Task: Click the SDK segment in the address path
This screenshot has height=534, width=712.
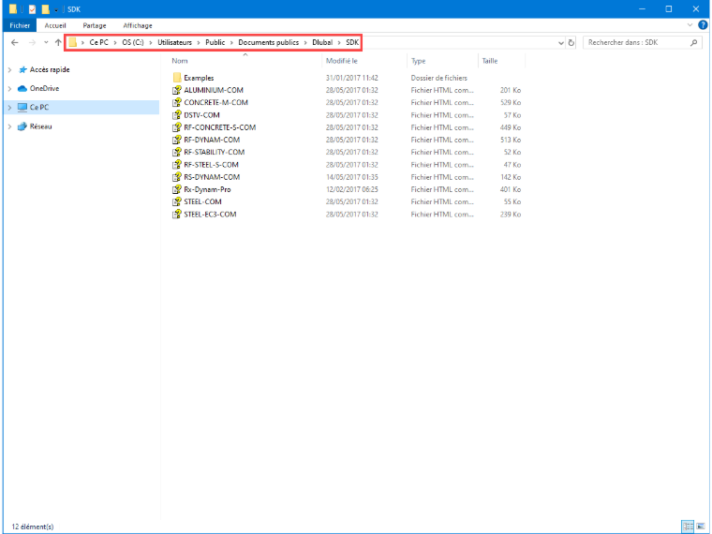Action: pyautogui.click(x=352, y=42)
